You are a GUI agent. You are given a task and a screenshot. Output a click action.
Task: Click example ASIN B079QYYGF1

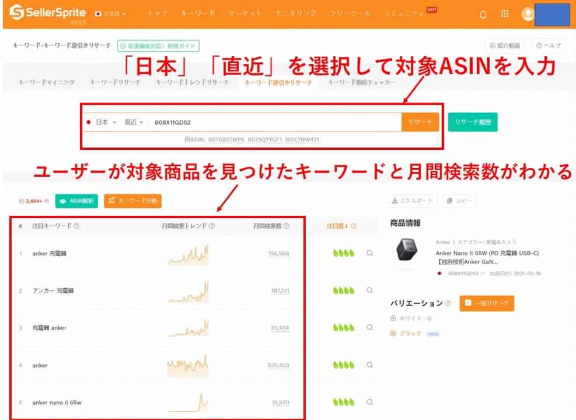tap(265, 139)
